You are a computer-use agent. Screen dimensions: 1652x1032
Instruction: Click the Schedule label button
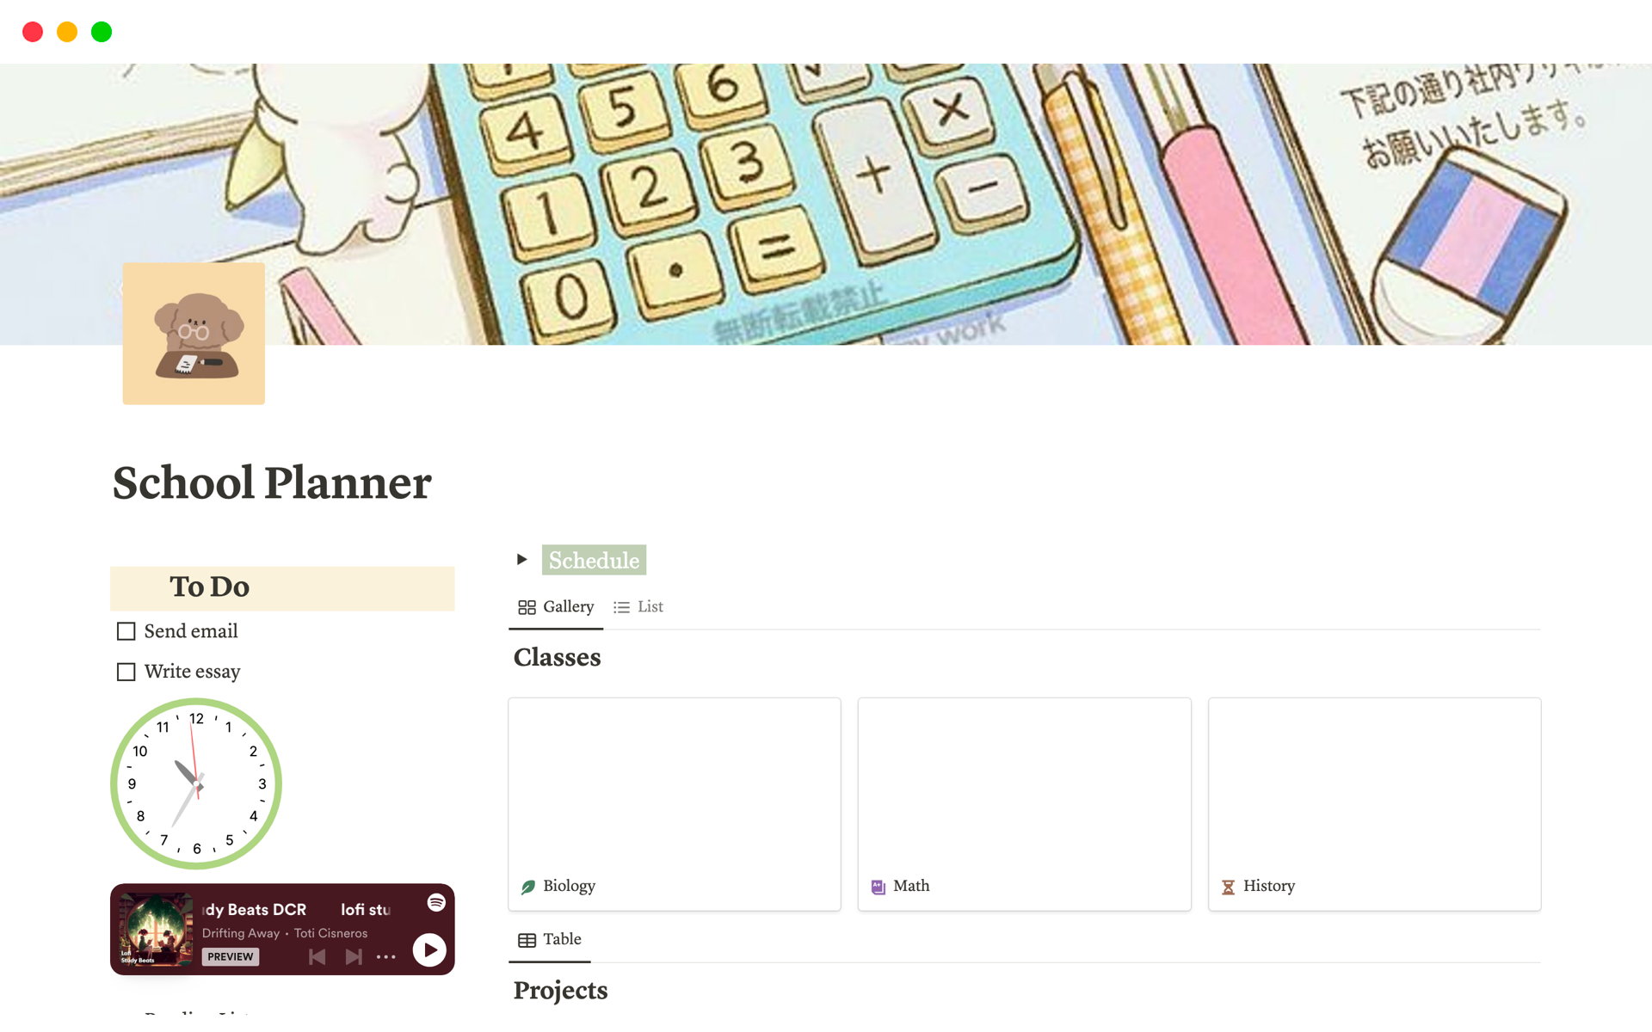point(595,560)
